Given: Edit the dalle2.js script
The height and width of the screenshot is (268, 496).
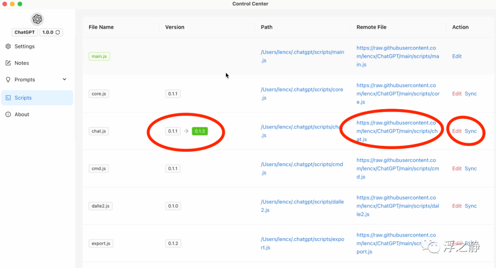Looking at the screenshot, I should (457, 206).
